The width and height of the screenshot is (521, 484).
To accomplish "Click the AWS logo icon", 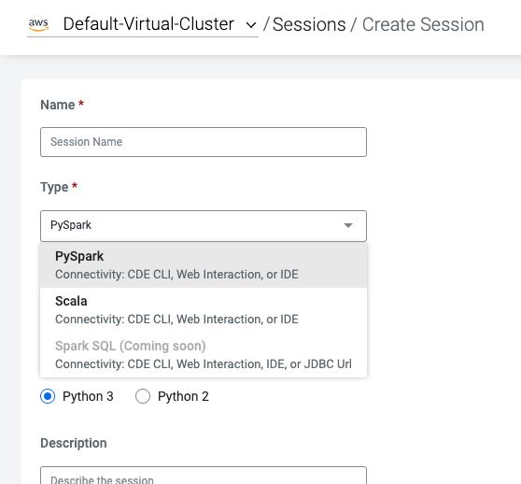I will [x=38, y=25].
